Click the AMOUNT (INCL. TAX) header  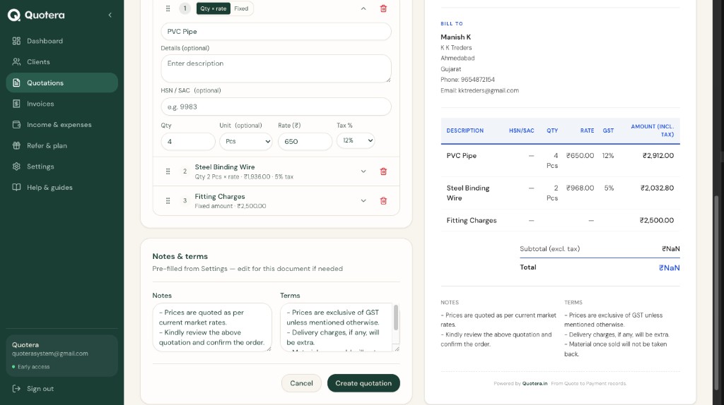tap(653, 131)
